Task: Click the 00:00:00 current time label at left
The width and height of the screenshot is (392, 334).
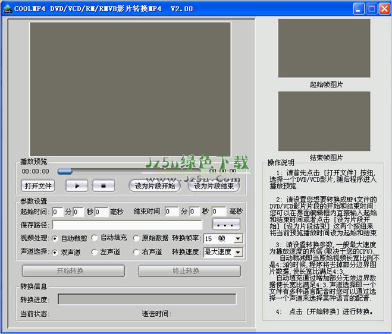Action: (x=35, y=171)
